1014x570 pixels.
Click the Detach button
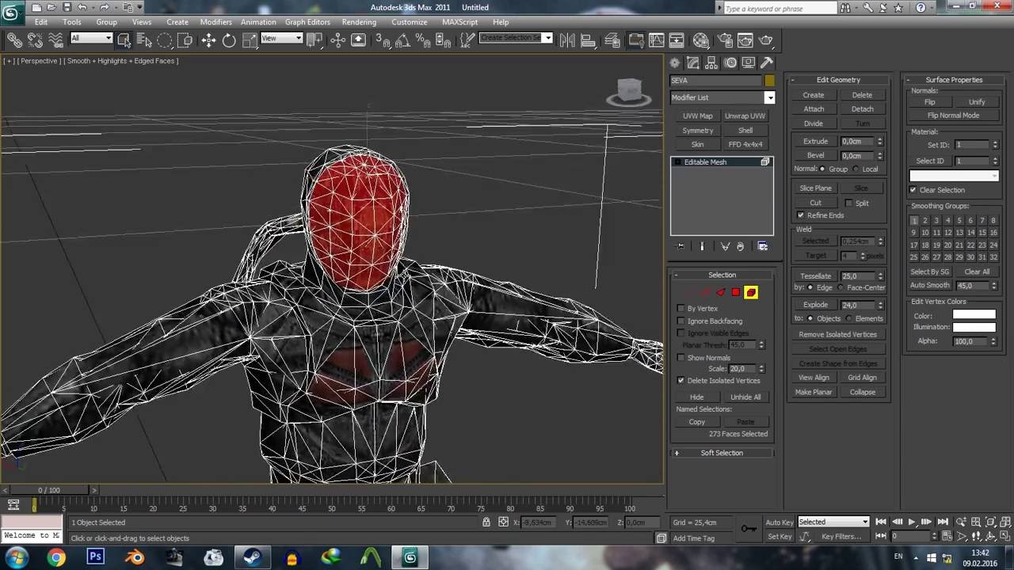coord(862,109)
